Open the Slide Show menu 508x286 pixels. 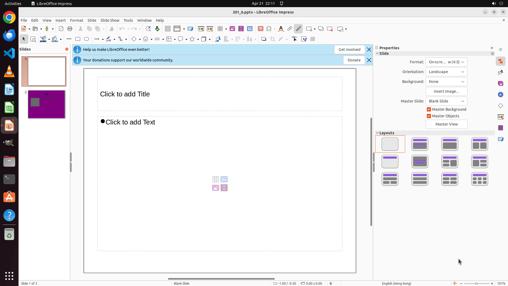110,20
